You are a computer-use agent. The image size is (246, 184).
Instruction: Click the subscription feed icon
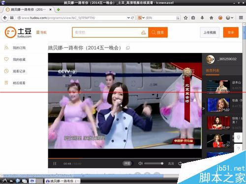pos(6,48)
